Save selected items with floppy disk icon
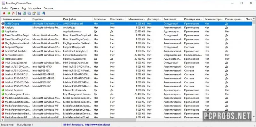The height and width of the screenshot is (127, 256). (x=20, y=13)
